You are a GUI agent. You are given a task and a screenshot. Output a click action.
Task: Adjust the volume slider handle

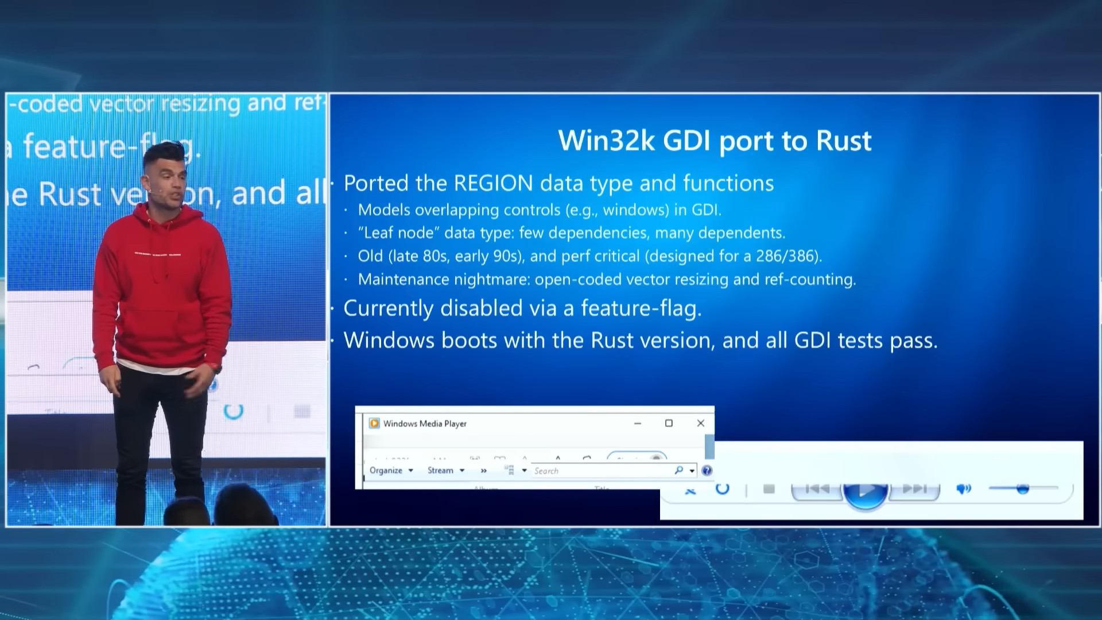[1022, 489]
